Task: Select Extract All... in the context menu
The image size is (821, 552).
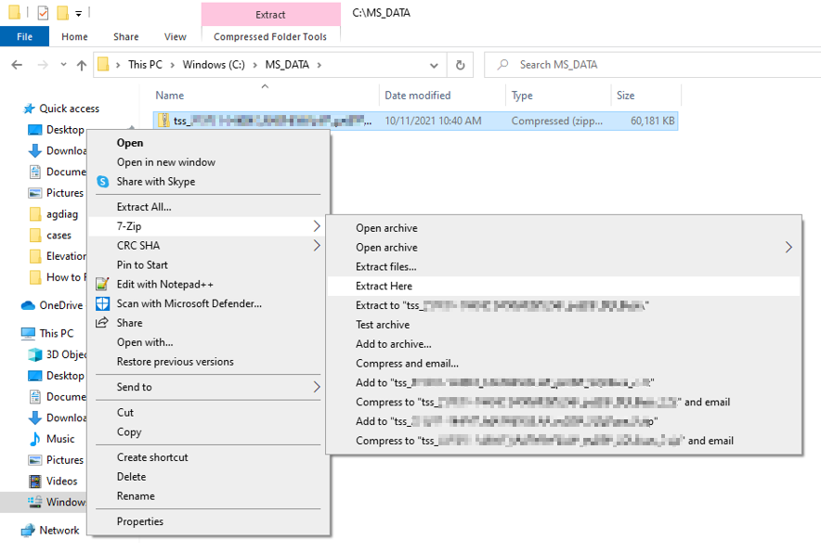Action: [x=144, y=207]
